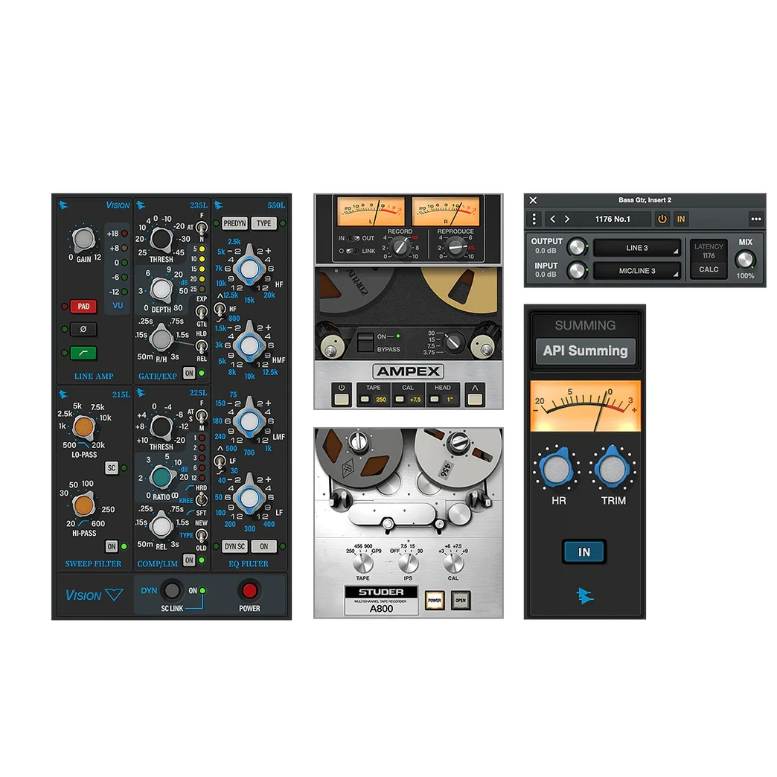Click the OUTPUT gain knob

[x=576, y=246]
